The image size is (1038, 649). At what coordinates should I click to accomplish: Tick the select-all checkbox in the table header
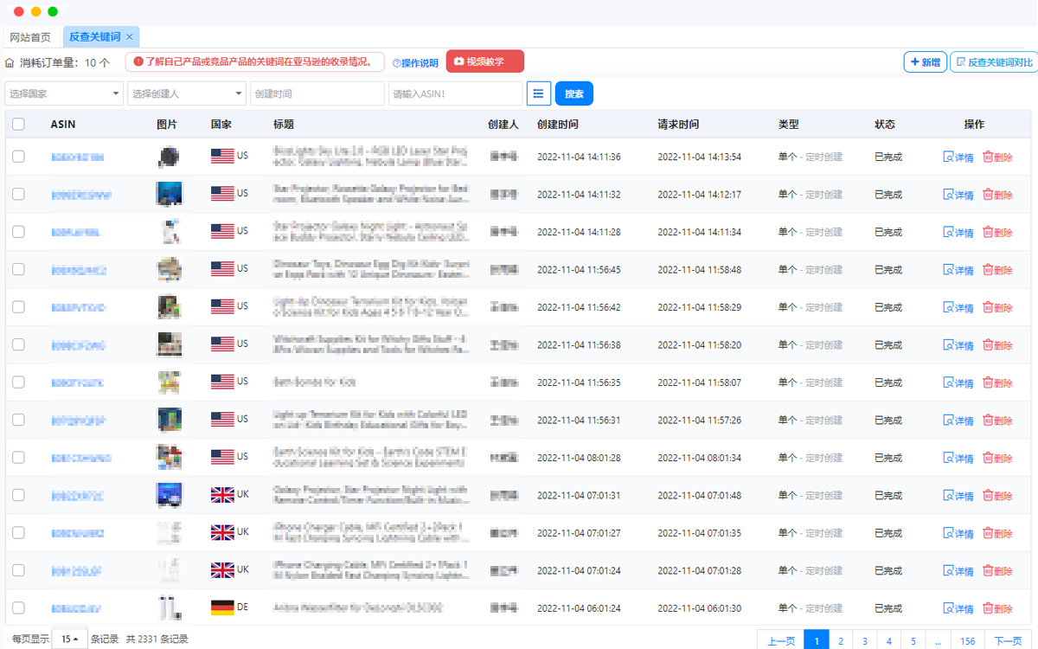pyautogui.click(x=18, y=125)
